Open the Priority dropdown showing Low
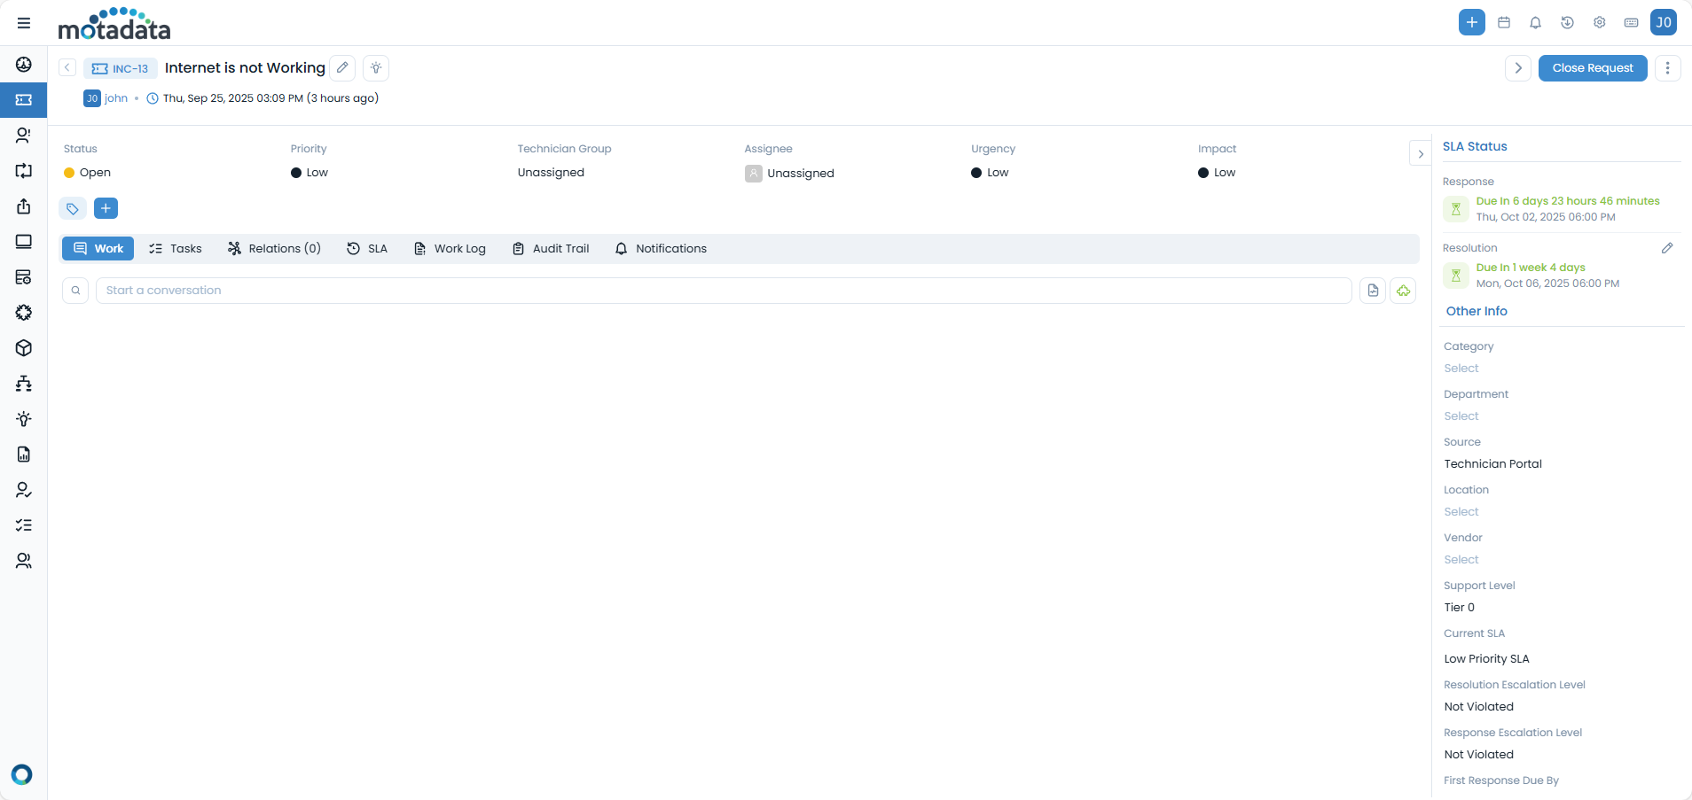Screen dimensions: 1692x800 317,173
